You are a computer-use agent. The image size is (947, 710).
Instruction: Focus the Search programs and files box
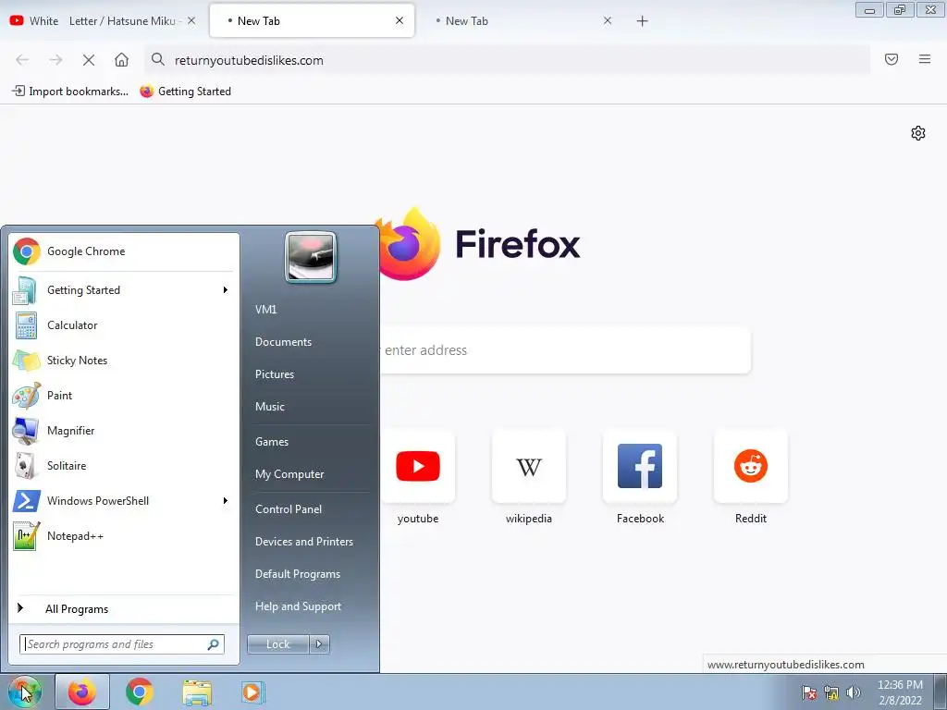pyautogui.click(x=121, y=644)
